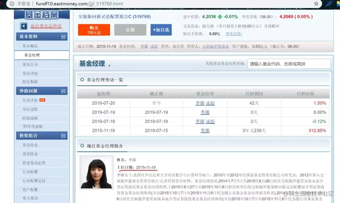Viewport: 340px width, 203px height.
Task: Click the +加自选 button
Action: pyautogui.click(x=161, y=30)
